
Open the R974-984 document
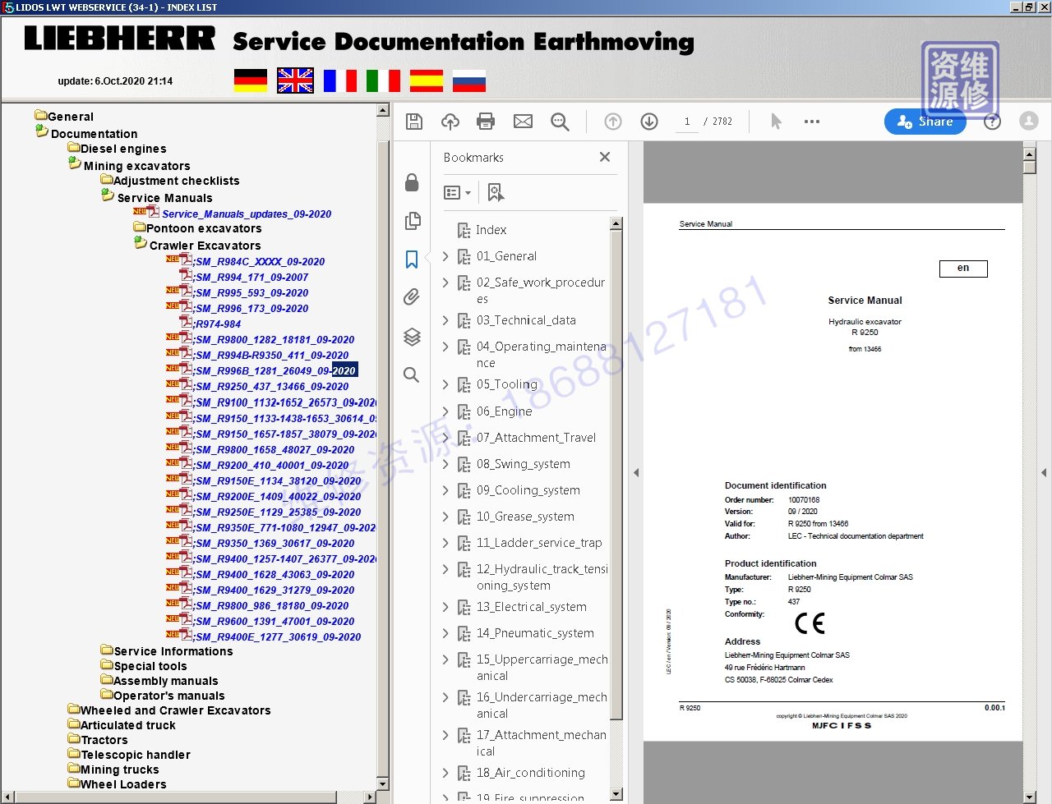[x=218, y=324]
